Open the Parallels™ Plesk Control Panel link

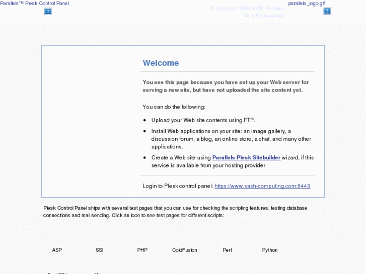(x=35, y=3)
